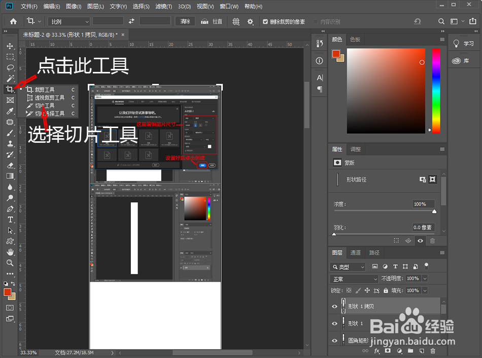Viewport: 482px width, 358px height.
Task: Hide the 形状 1 layer
Action: (x=334, y=324)
